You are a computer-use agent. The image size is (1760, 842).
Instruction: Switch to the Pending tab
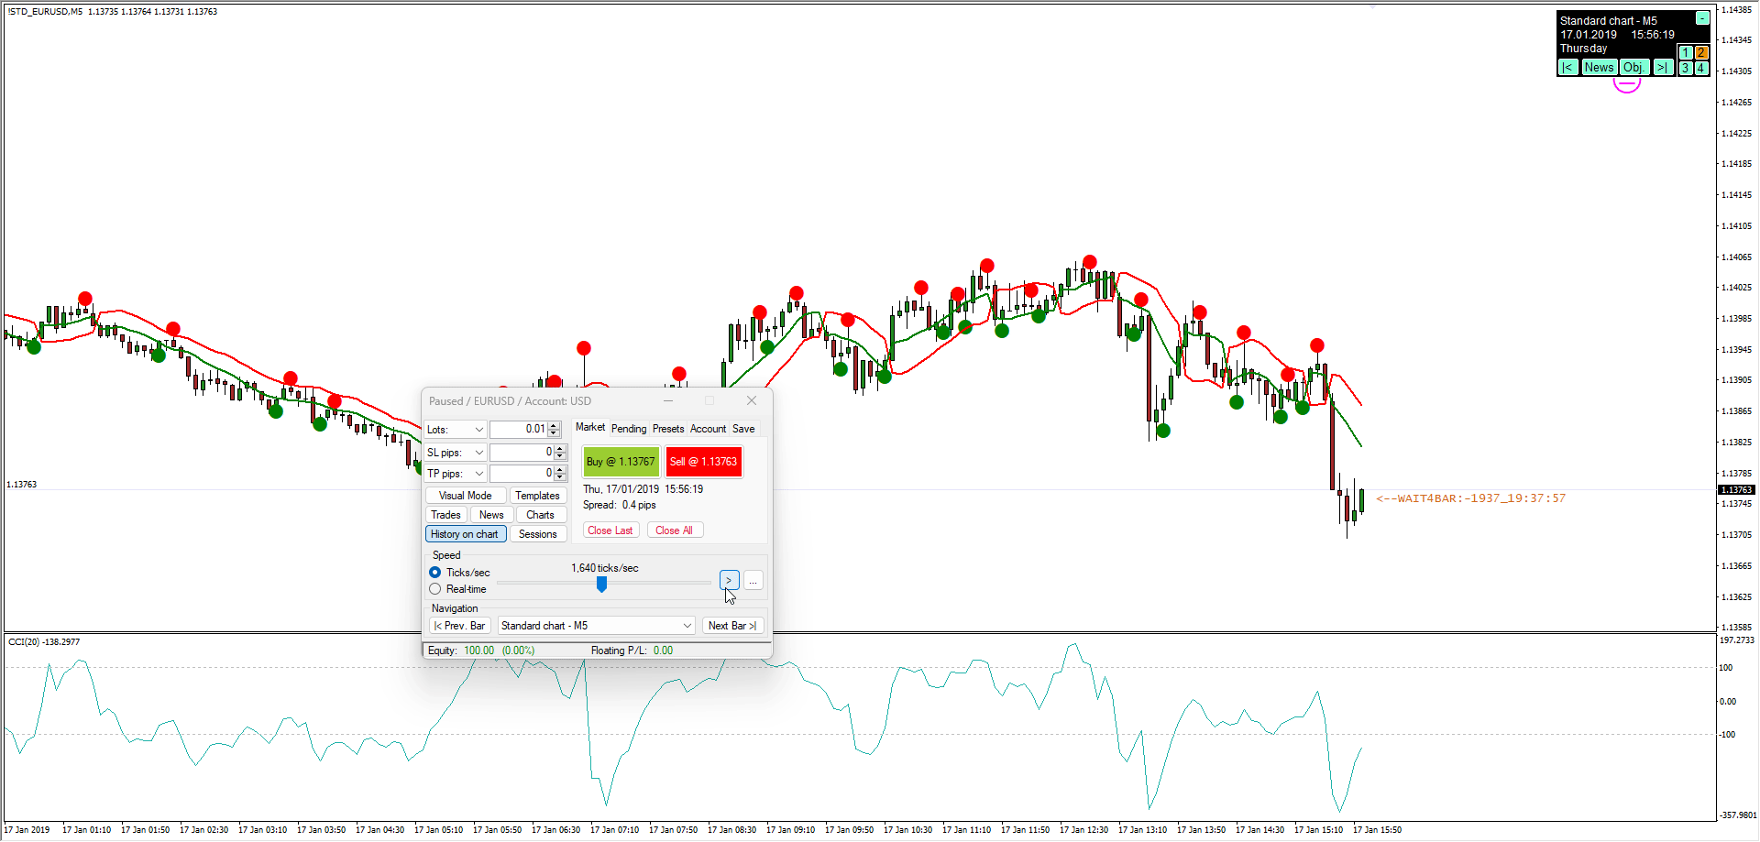[629, 429]
